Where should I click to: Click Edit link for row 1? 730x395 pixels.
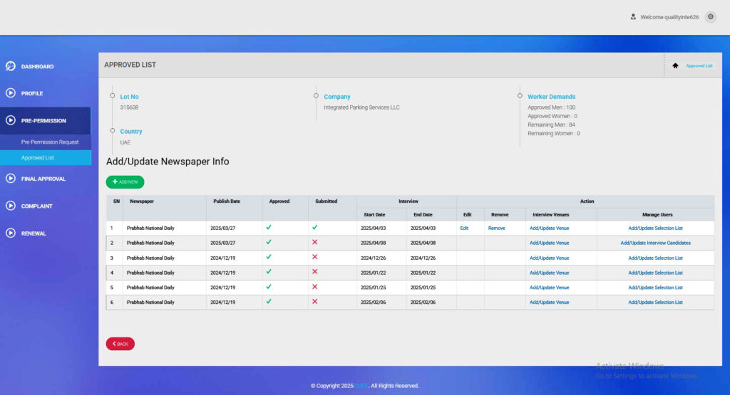(x=464, y=228)
